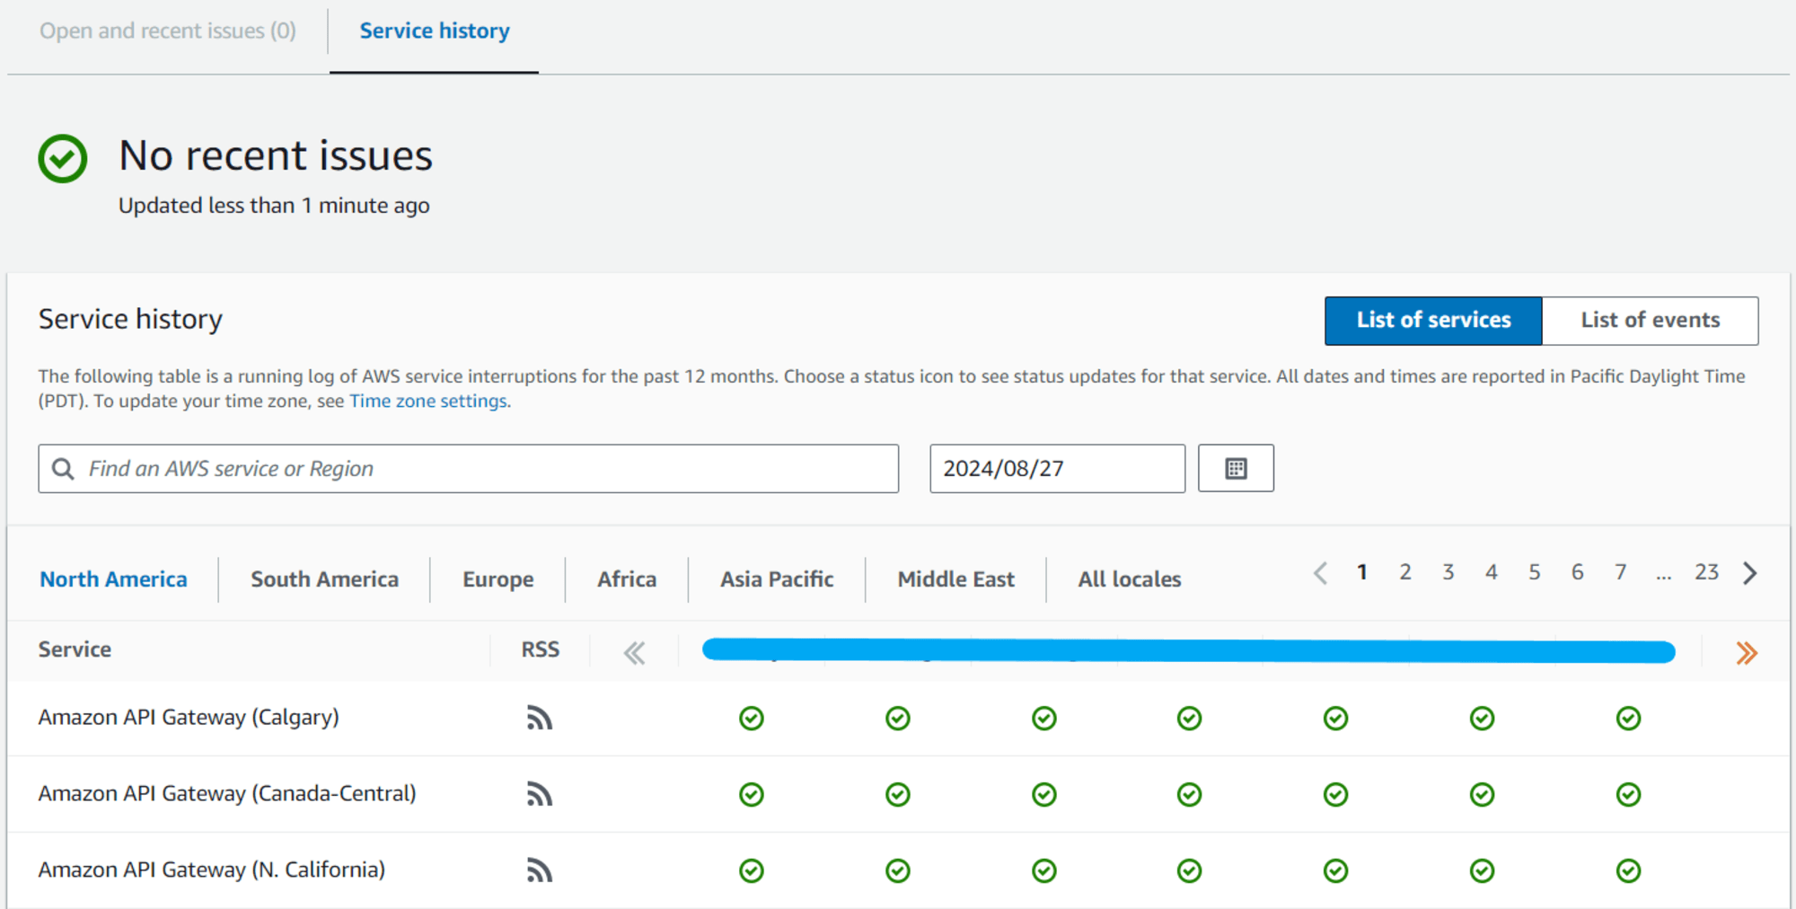The width and height of the screenshot is (1796, 909).
Task: Click last status icon in Canada-Central row
Action: (1629, 795)
